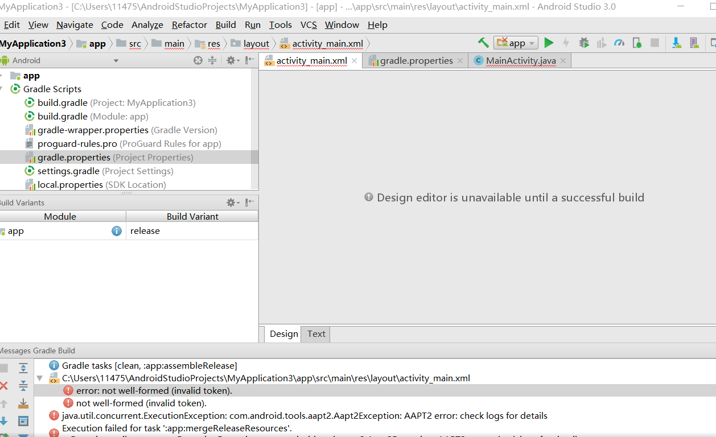The image size is (716, 437).
Task: Switch to the Text view tab
Action: pos(316,334)
